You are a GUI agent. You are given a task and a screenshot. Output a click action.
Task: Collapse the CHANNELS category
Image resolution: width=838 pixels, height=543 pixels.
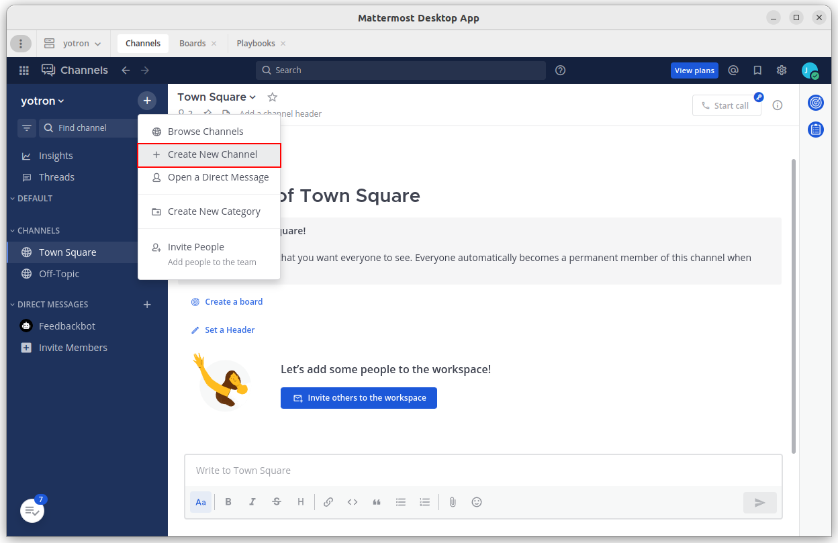click(x=35, y=231)
